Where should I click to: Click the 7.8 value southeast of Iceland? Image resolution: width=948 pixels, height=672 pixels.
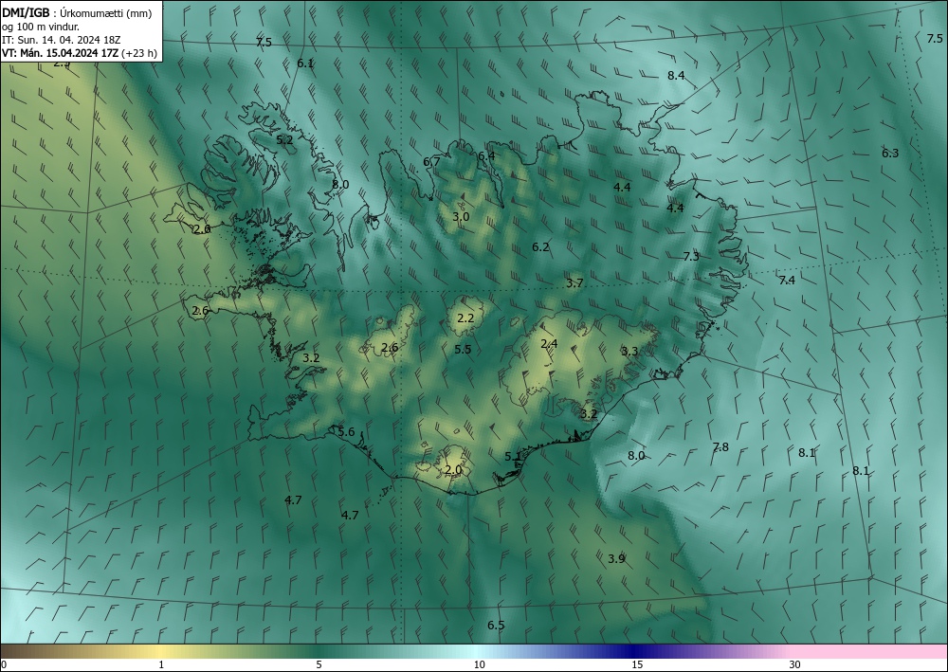(x=720, y=446)
